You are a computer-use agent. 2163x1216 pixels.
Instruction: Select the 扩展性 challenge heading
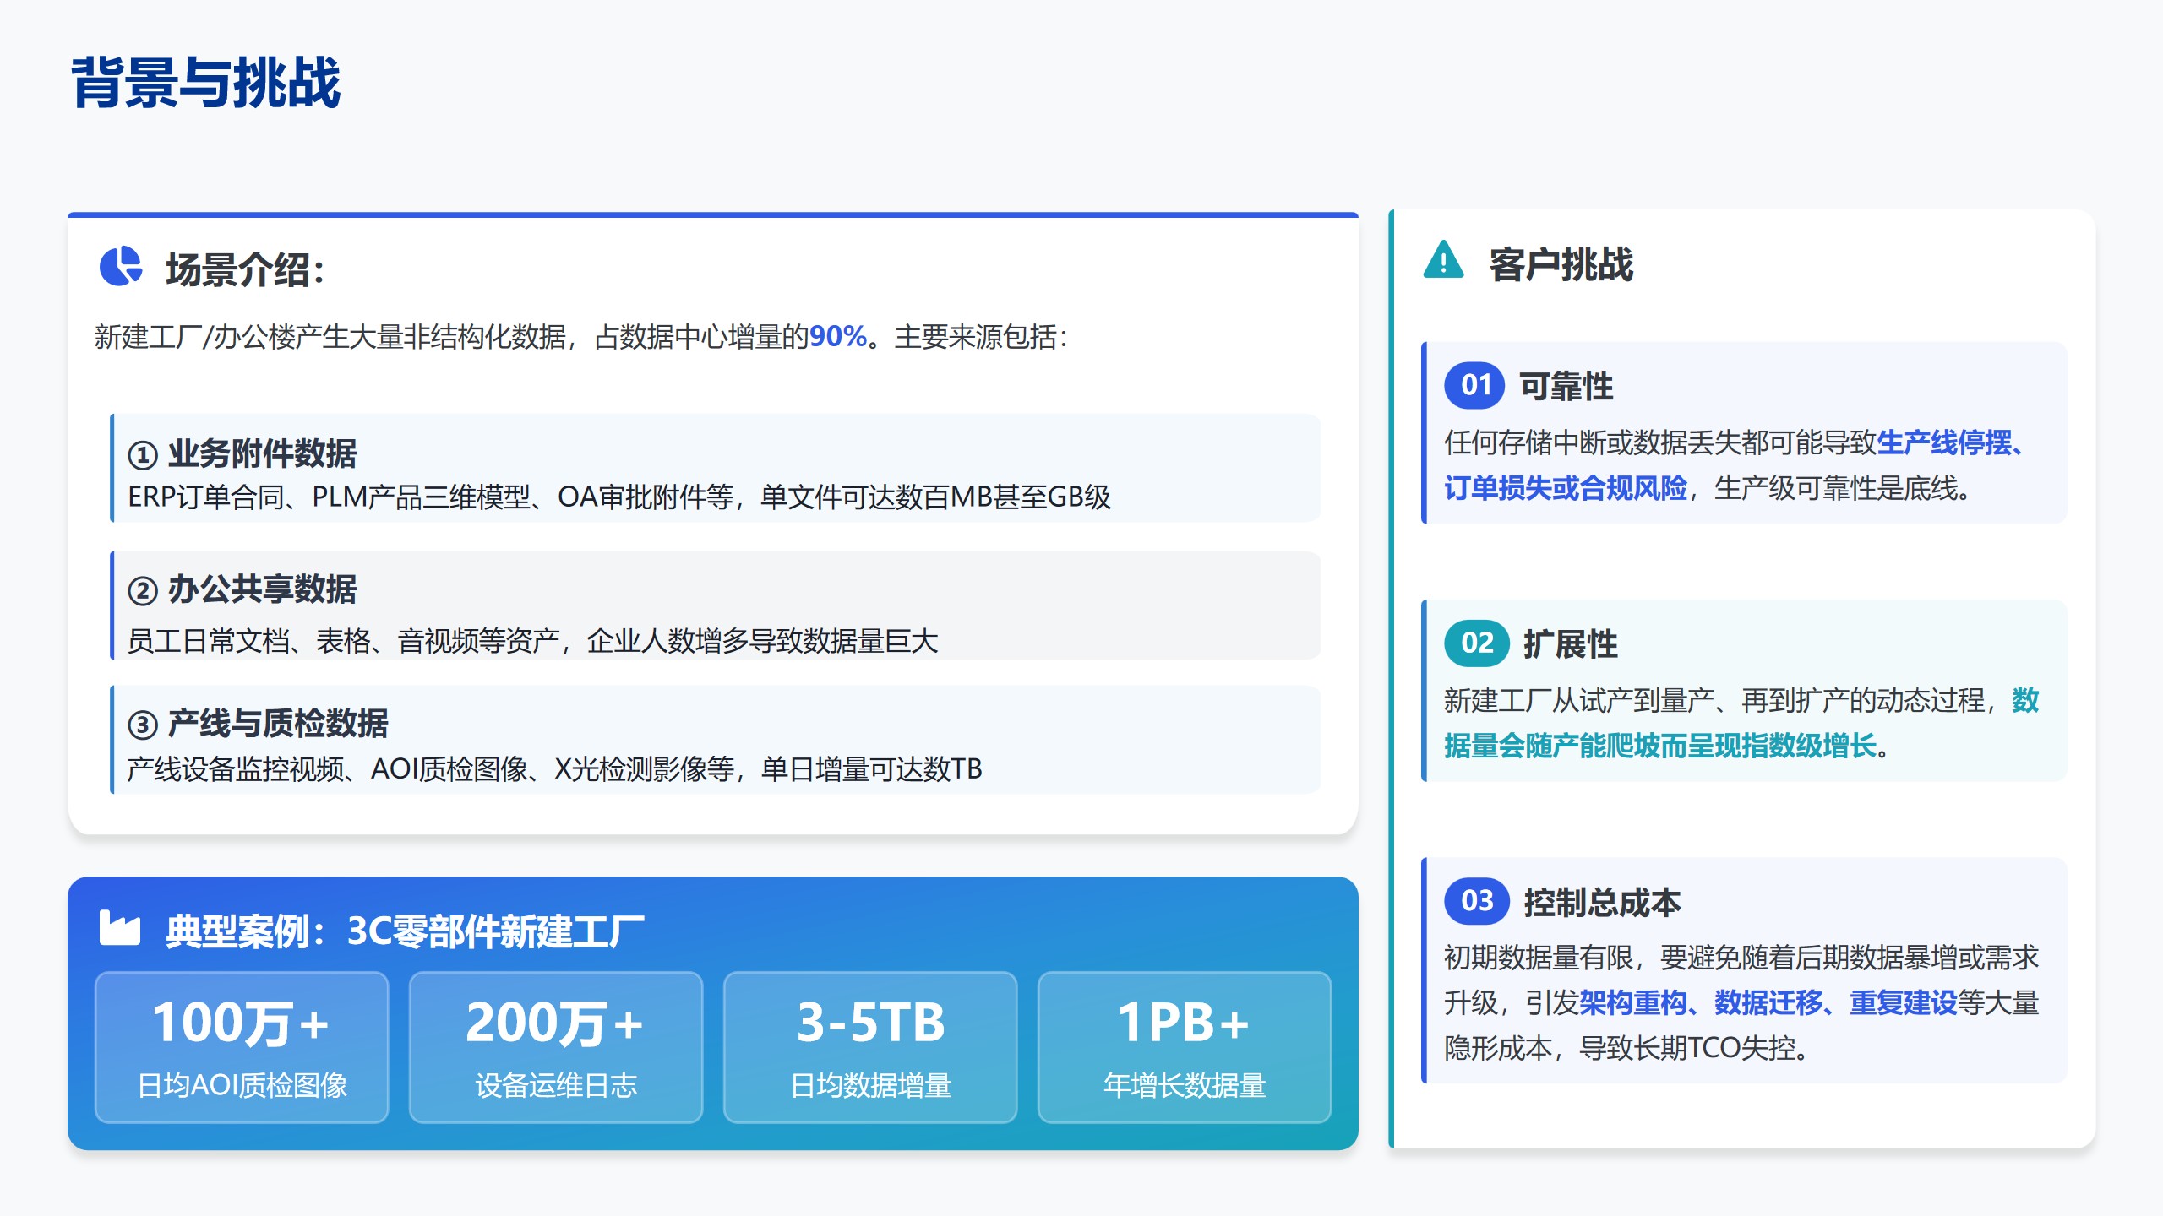tap(1570, 644)
